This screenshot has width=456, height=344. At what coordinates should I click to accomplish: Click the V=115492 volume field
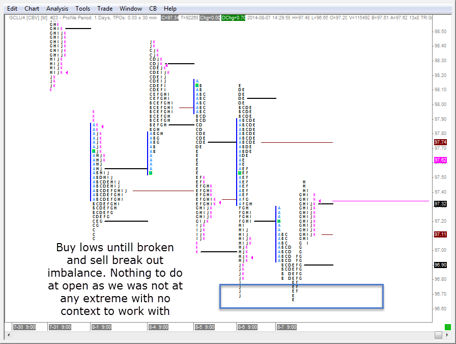[x=359, y=18]
